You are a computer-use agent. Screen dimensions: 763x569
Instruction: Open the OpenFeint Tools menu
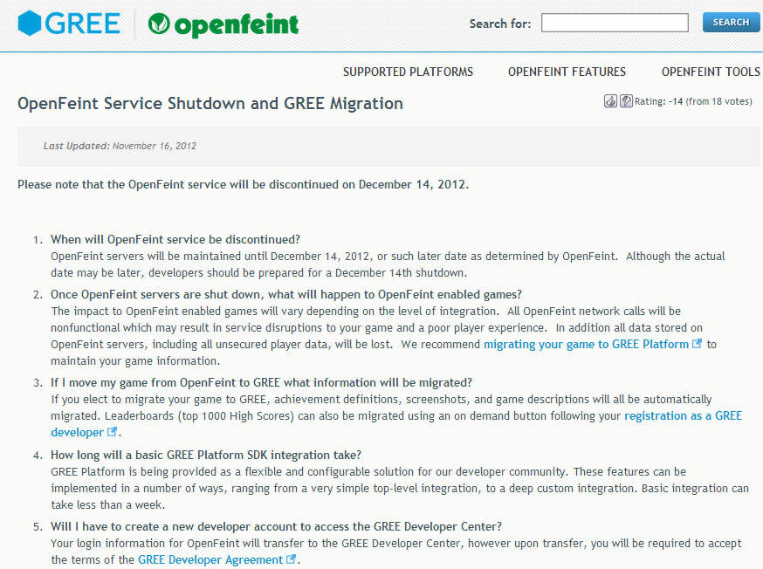711,72
